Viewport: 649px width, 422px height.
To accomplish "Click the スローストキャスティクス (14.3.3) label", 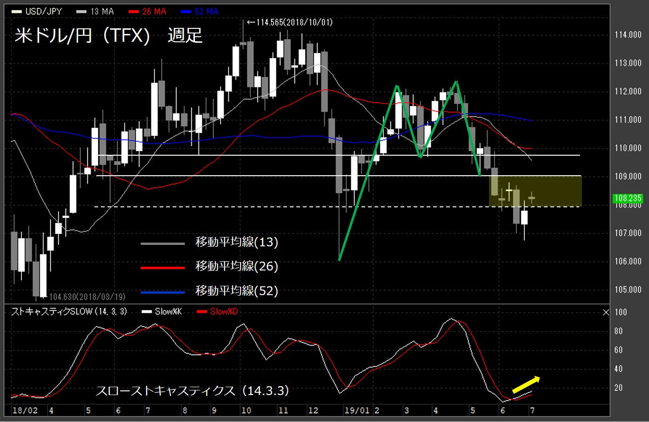I will (x=192, y=390).
